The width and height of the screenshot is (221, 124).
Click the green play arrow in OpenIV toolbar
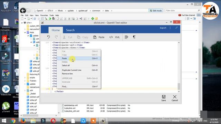point(50,19)
